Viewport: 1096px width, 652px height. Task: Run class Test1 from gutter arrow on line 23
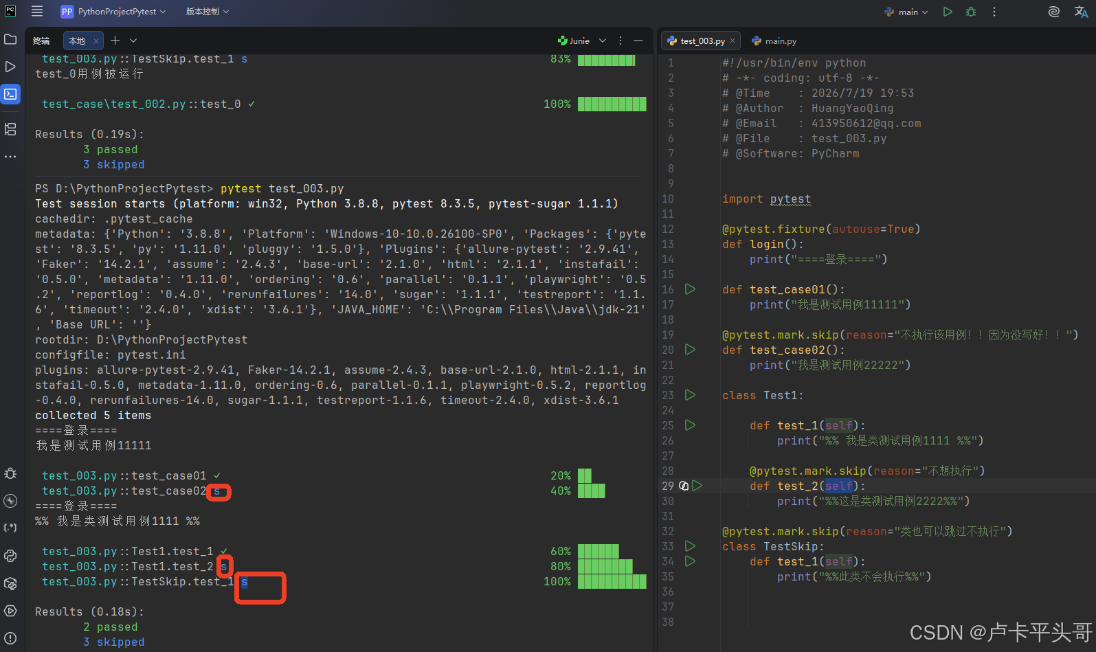click(691, 395)
